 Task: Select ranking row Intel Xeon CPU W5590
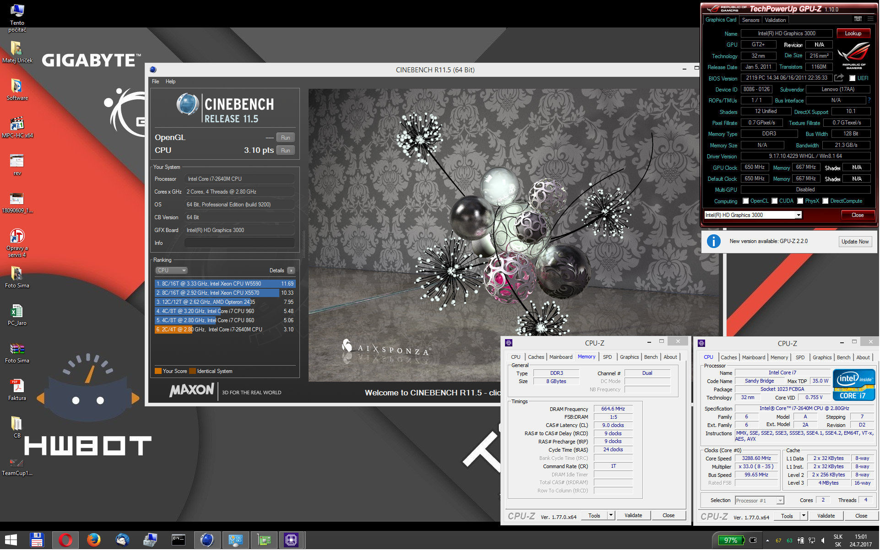click(x=225, y=284)
